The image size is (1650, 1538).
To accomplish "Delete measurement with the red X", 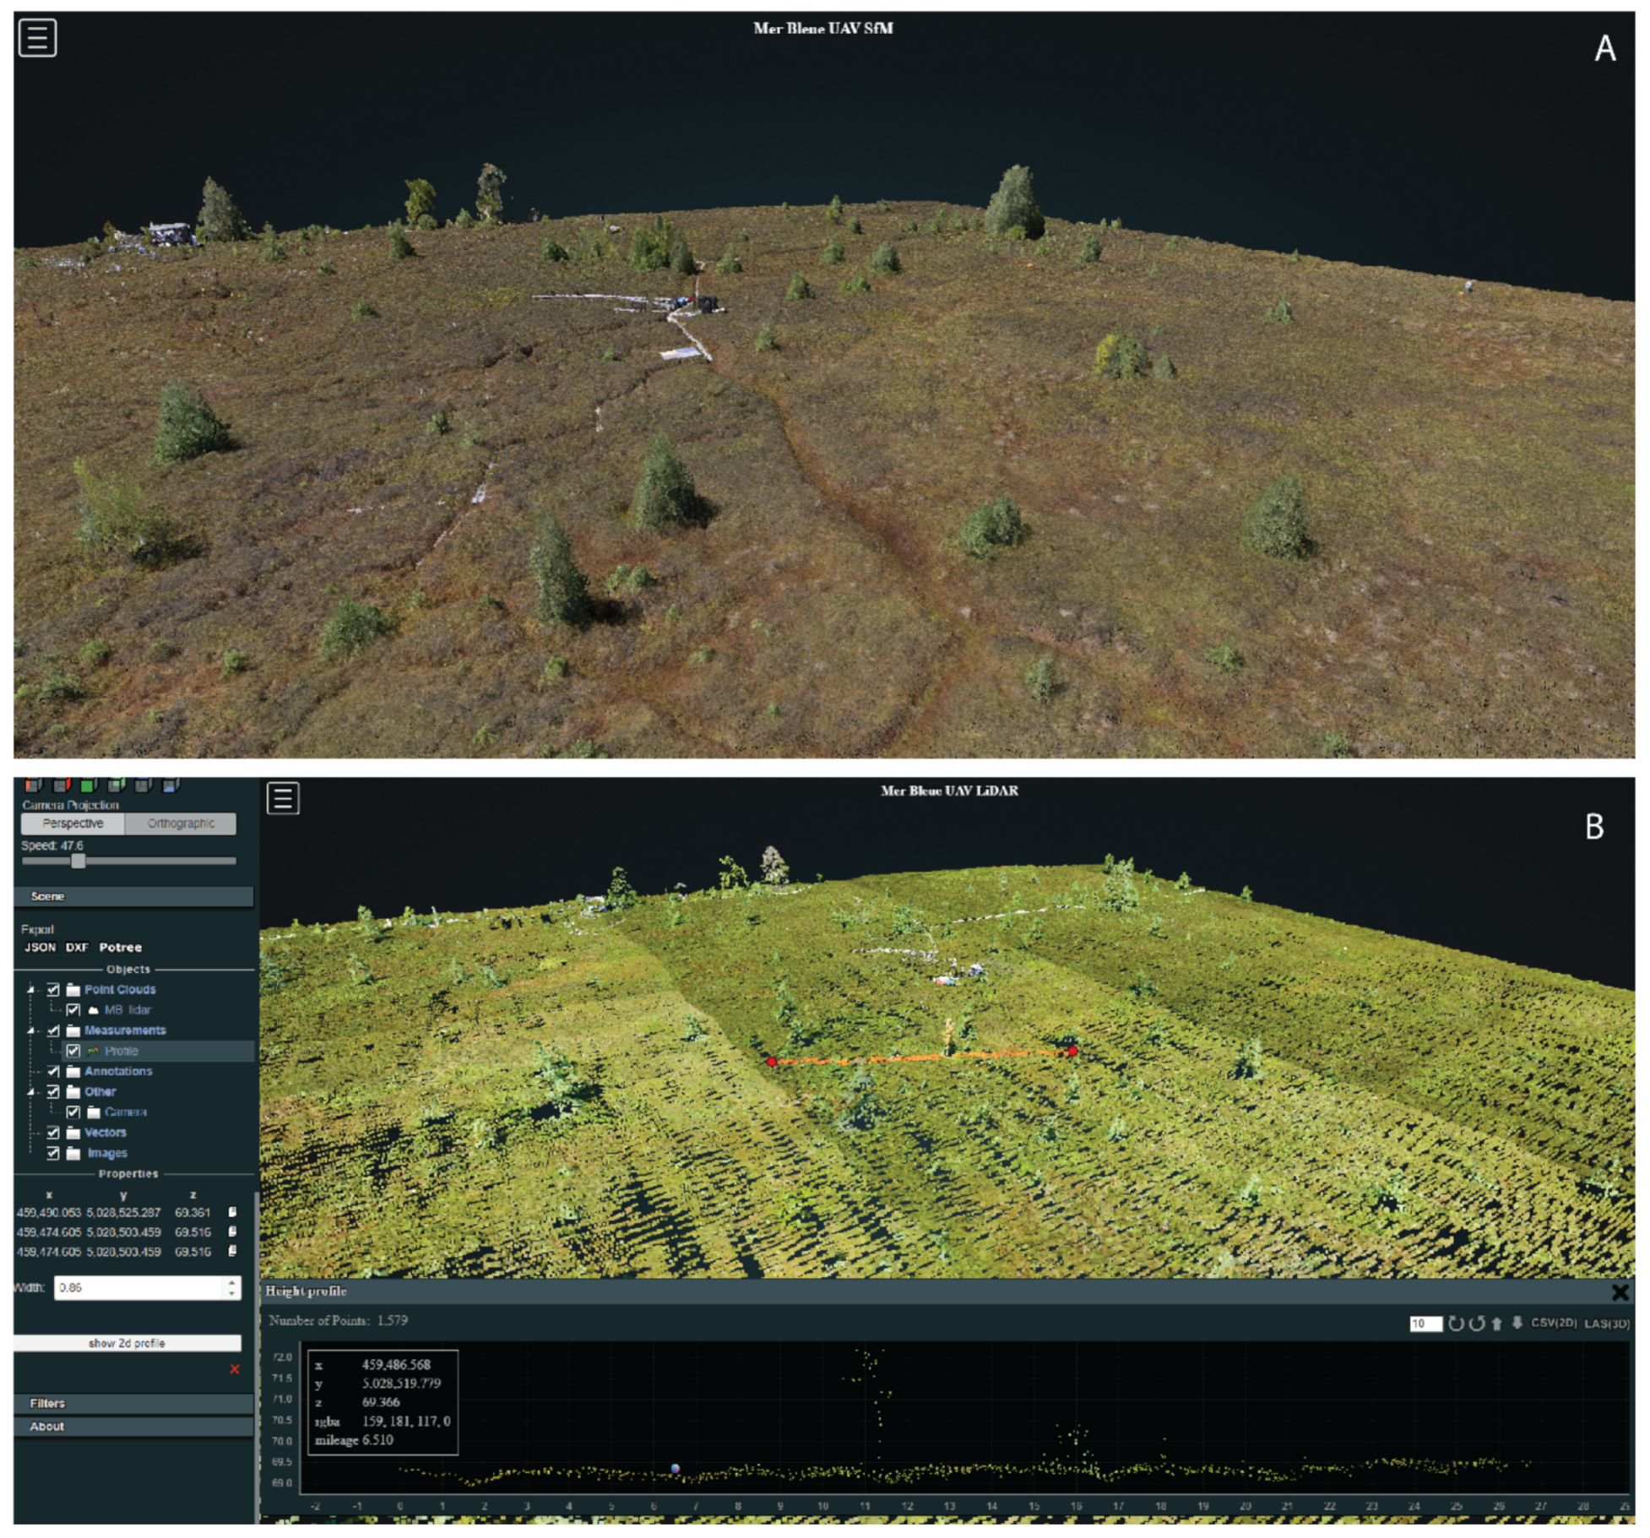I will 235,1369.
